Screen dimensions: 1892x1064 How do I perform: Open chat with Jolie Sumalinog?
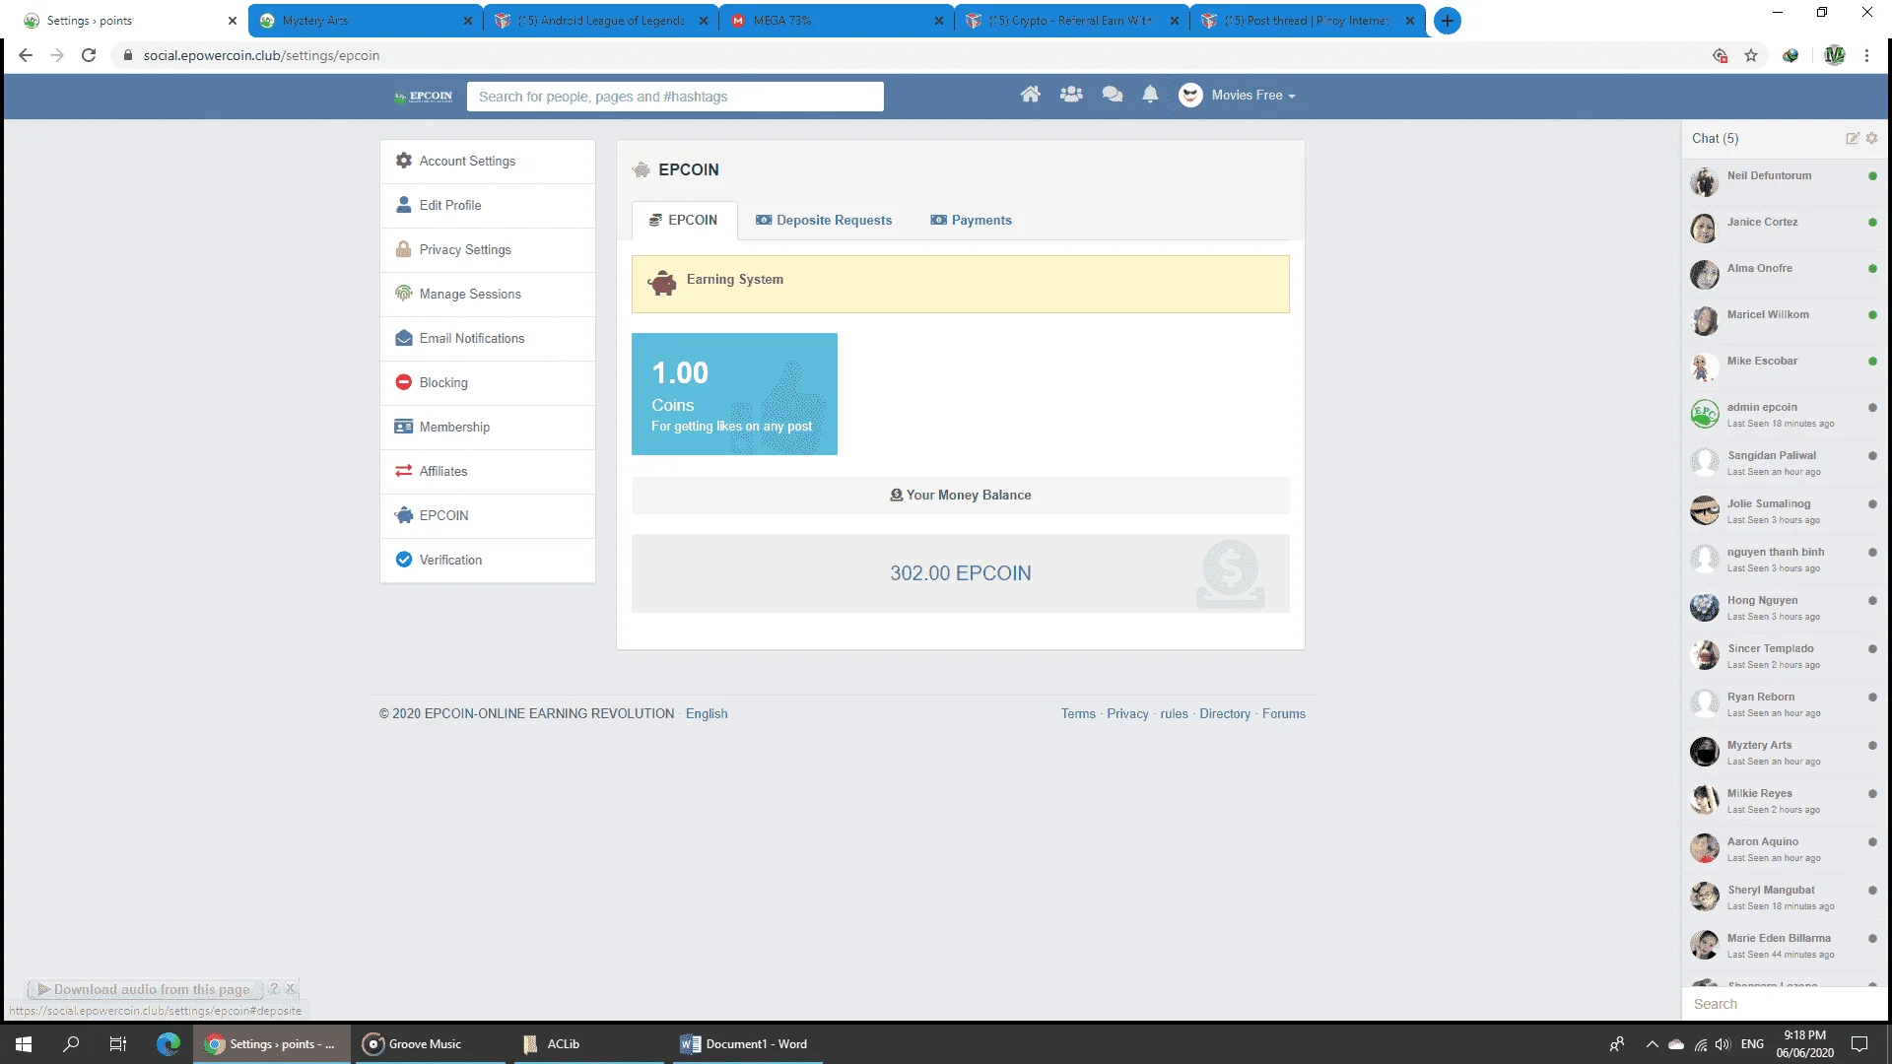click(1785, 510)
